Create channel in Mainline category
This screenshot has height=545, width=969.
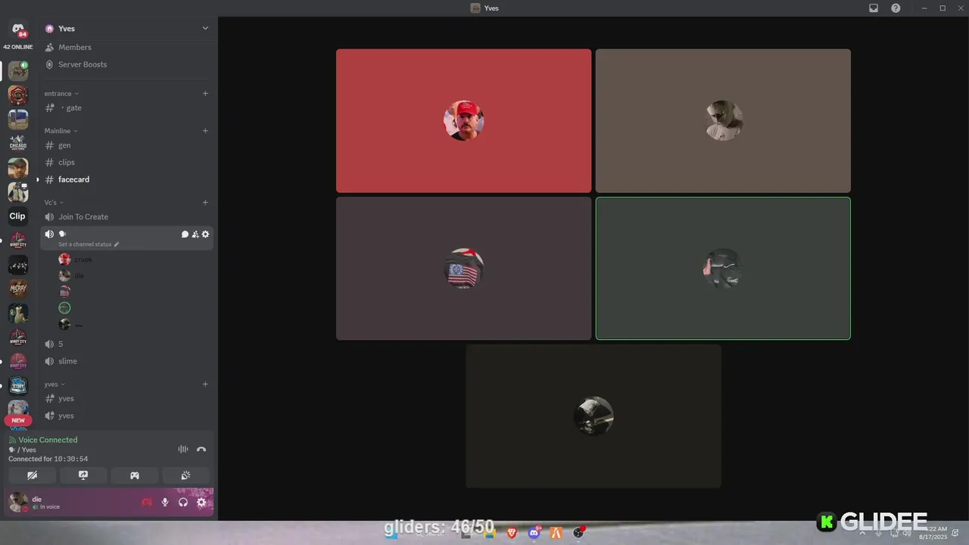205,131
